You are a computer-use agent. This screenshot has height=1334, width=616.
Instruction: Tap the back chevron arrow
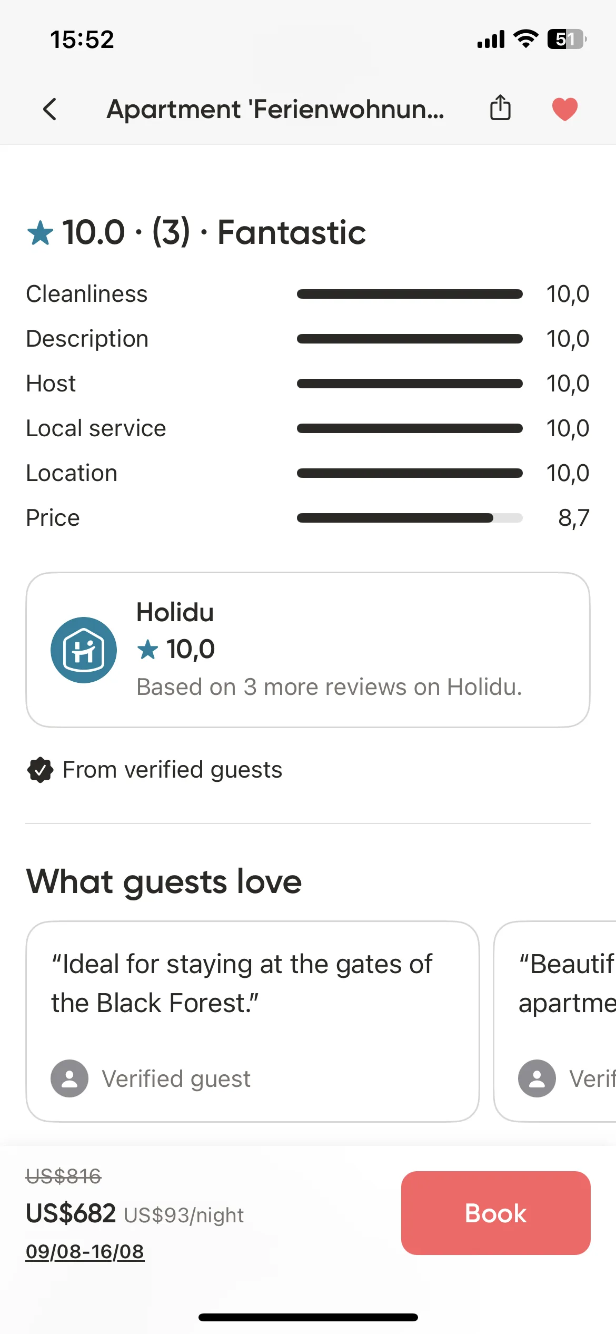pos(50,109)
